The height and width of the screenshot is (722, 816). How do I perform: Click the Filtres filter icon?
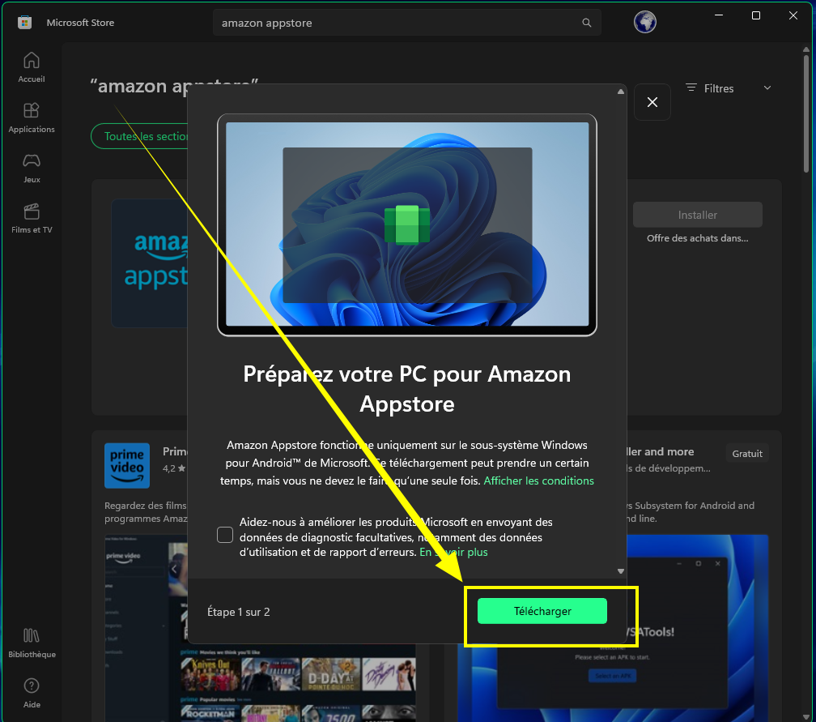[691, 88]
